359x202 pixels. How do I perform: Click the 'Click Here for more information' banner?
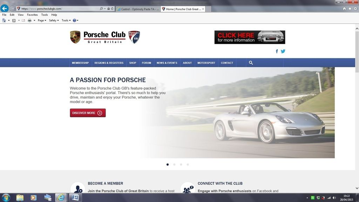250,37
